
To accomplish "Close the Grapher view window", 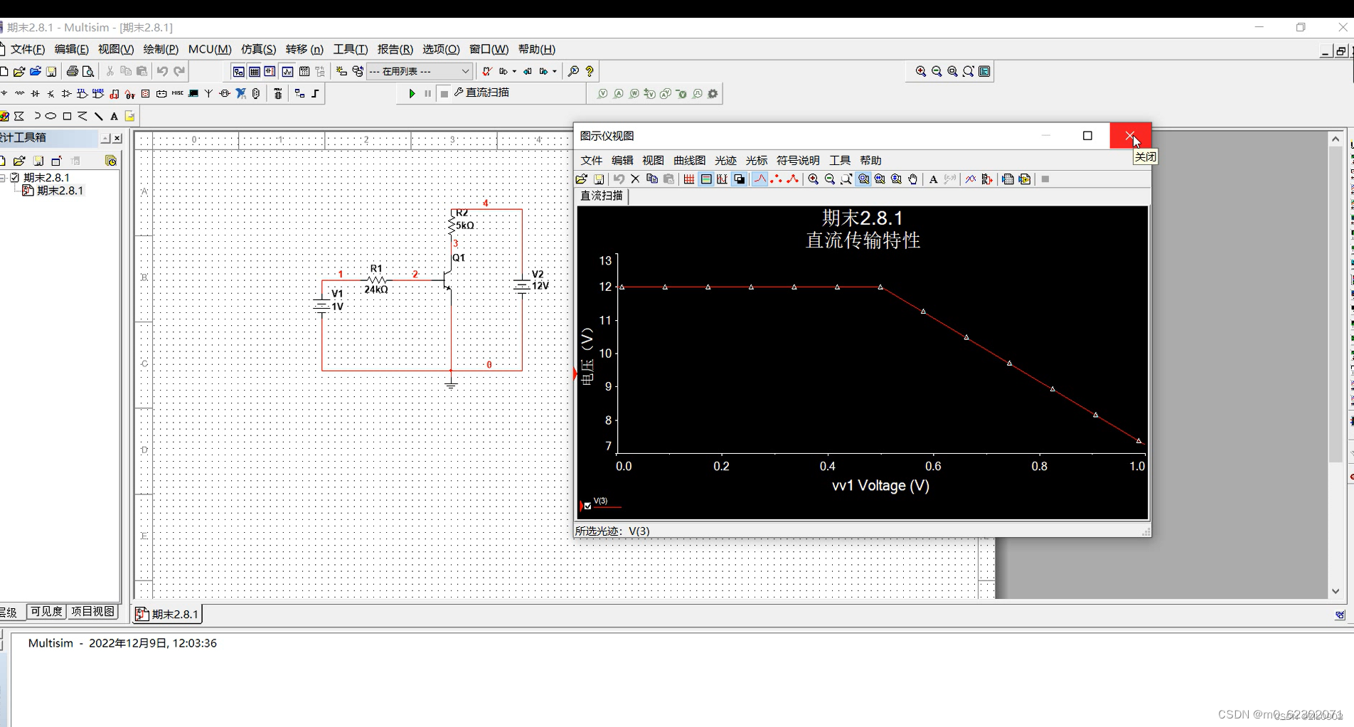I will (1130, 135).
